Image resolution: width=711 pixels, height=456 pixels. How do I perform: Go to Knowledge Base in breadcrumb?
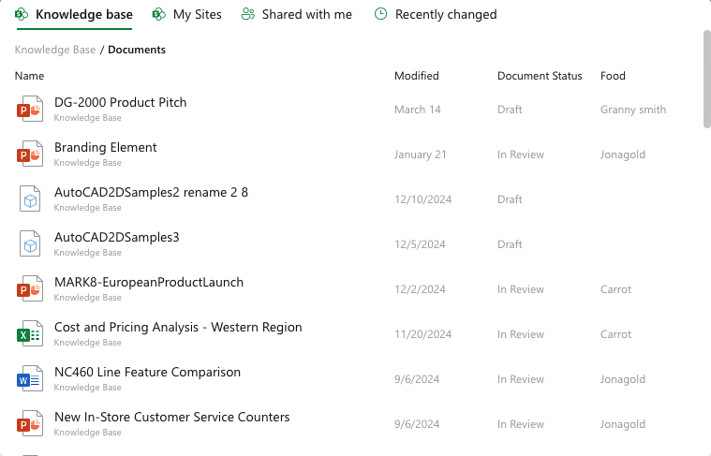point(55,50)
